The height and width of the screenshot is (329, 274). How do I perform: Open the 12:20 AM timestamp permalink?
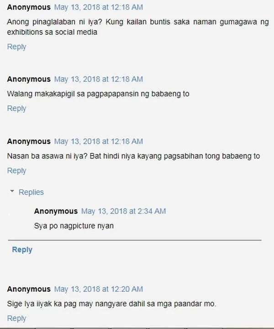coord(99,289)
